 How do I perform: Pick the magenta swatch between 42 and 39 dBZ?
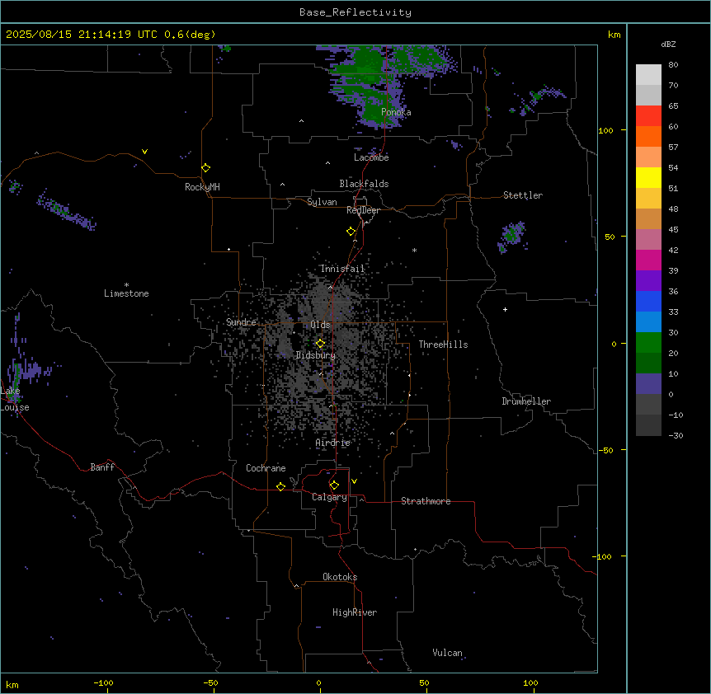(648, 260)
